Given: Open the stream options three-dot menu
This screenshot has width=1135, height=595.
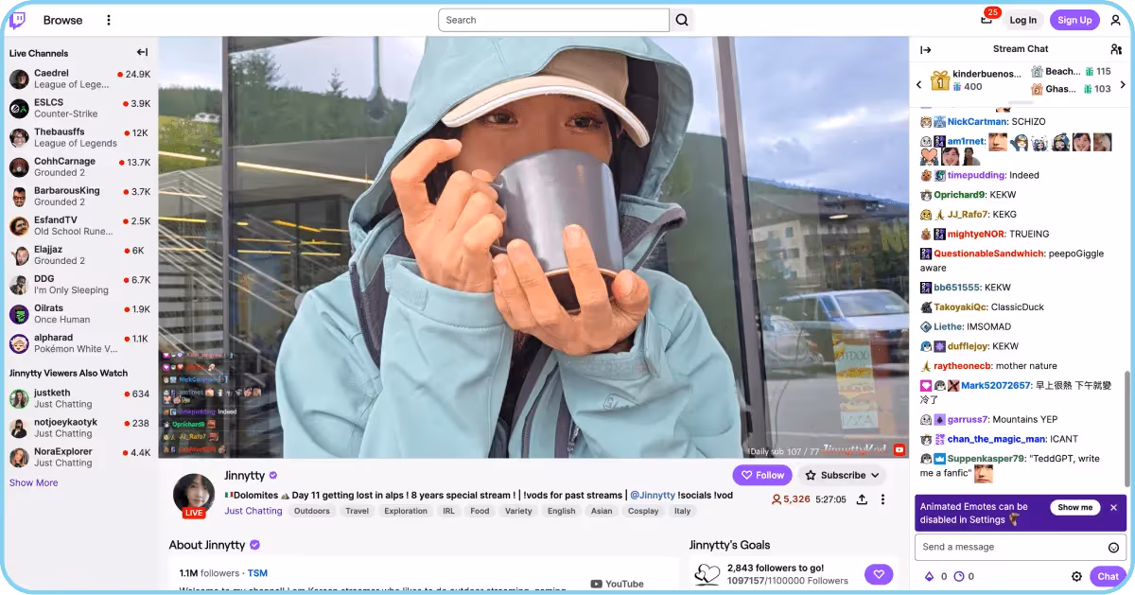Looking at the screenshot, I should pyautogui.click(x=883, y=499).
